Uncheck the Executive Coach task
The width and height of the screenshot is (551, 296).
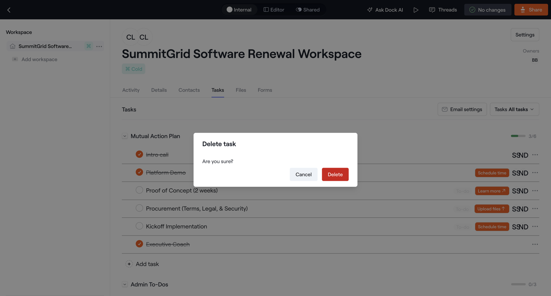pos(139,244)
